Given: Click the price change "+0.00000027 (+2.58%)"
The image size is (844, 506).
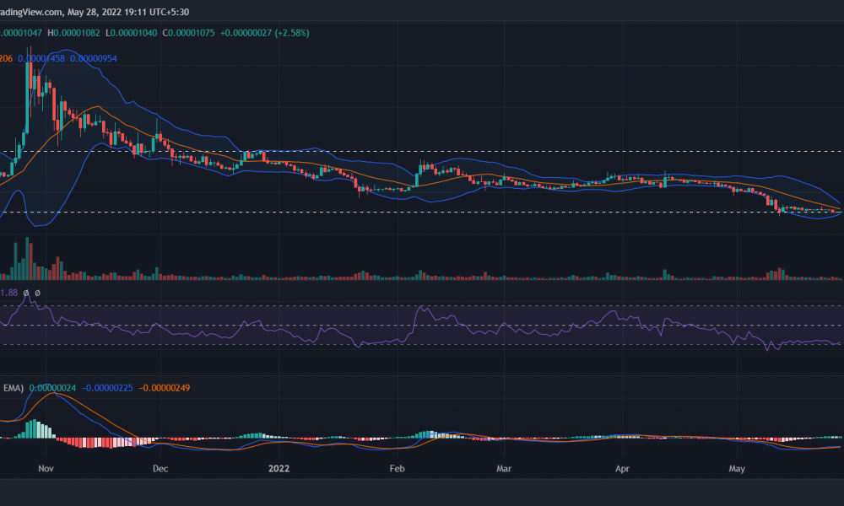Looking at the screenshot, I should tap(265, 33).
